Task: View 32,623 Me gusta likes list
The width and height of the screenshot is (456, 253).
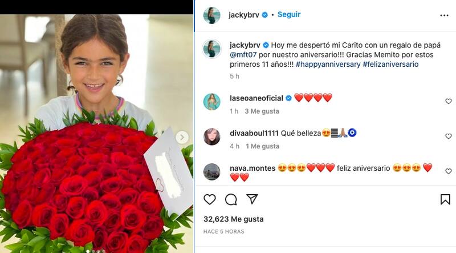Action: [234, 219]
